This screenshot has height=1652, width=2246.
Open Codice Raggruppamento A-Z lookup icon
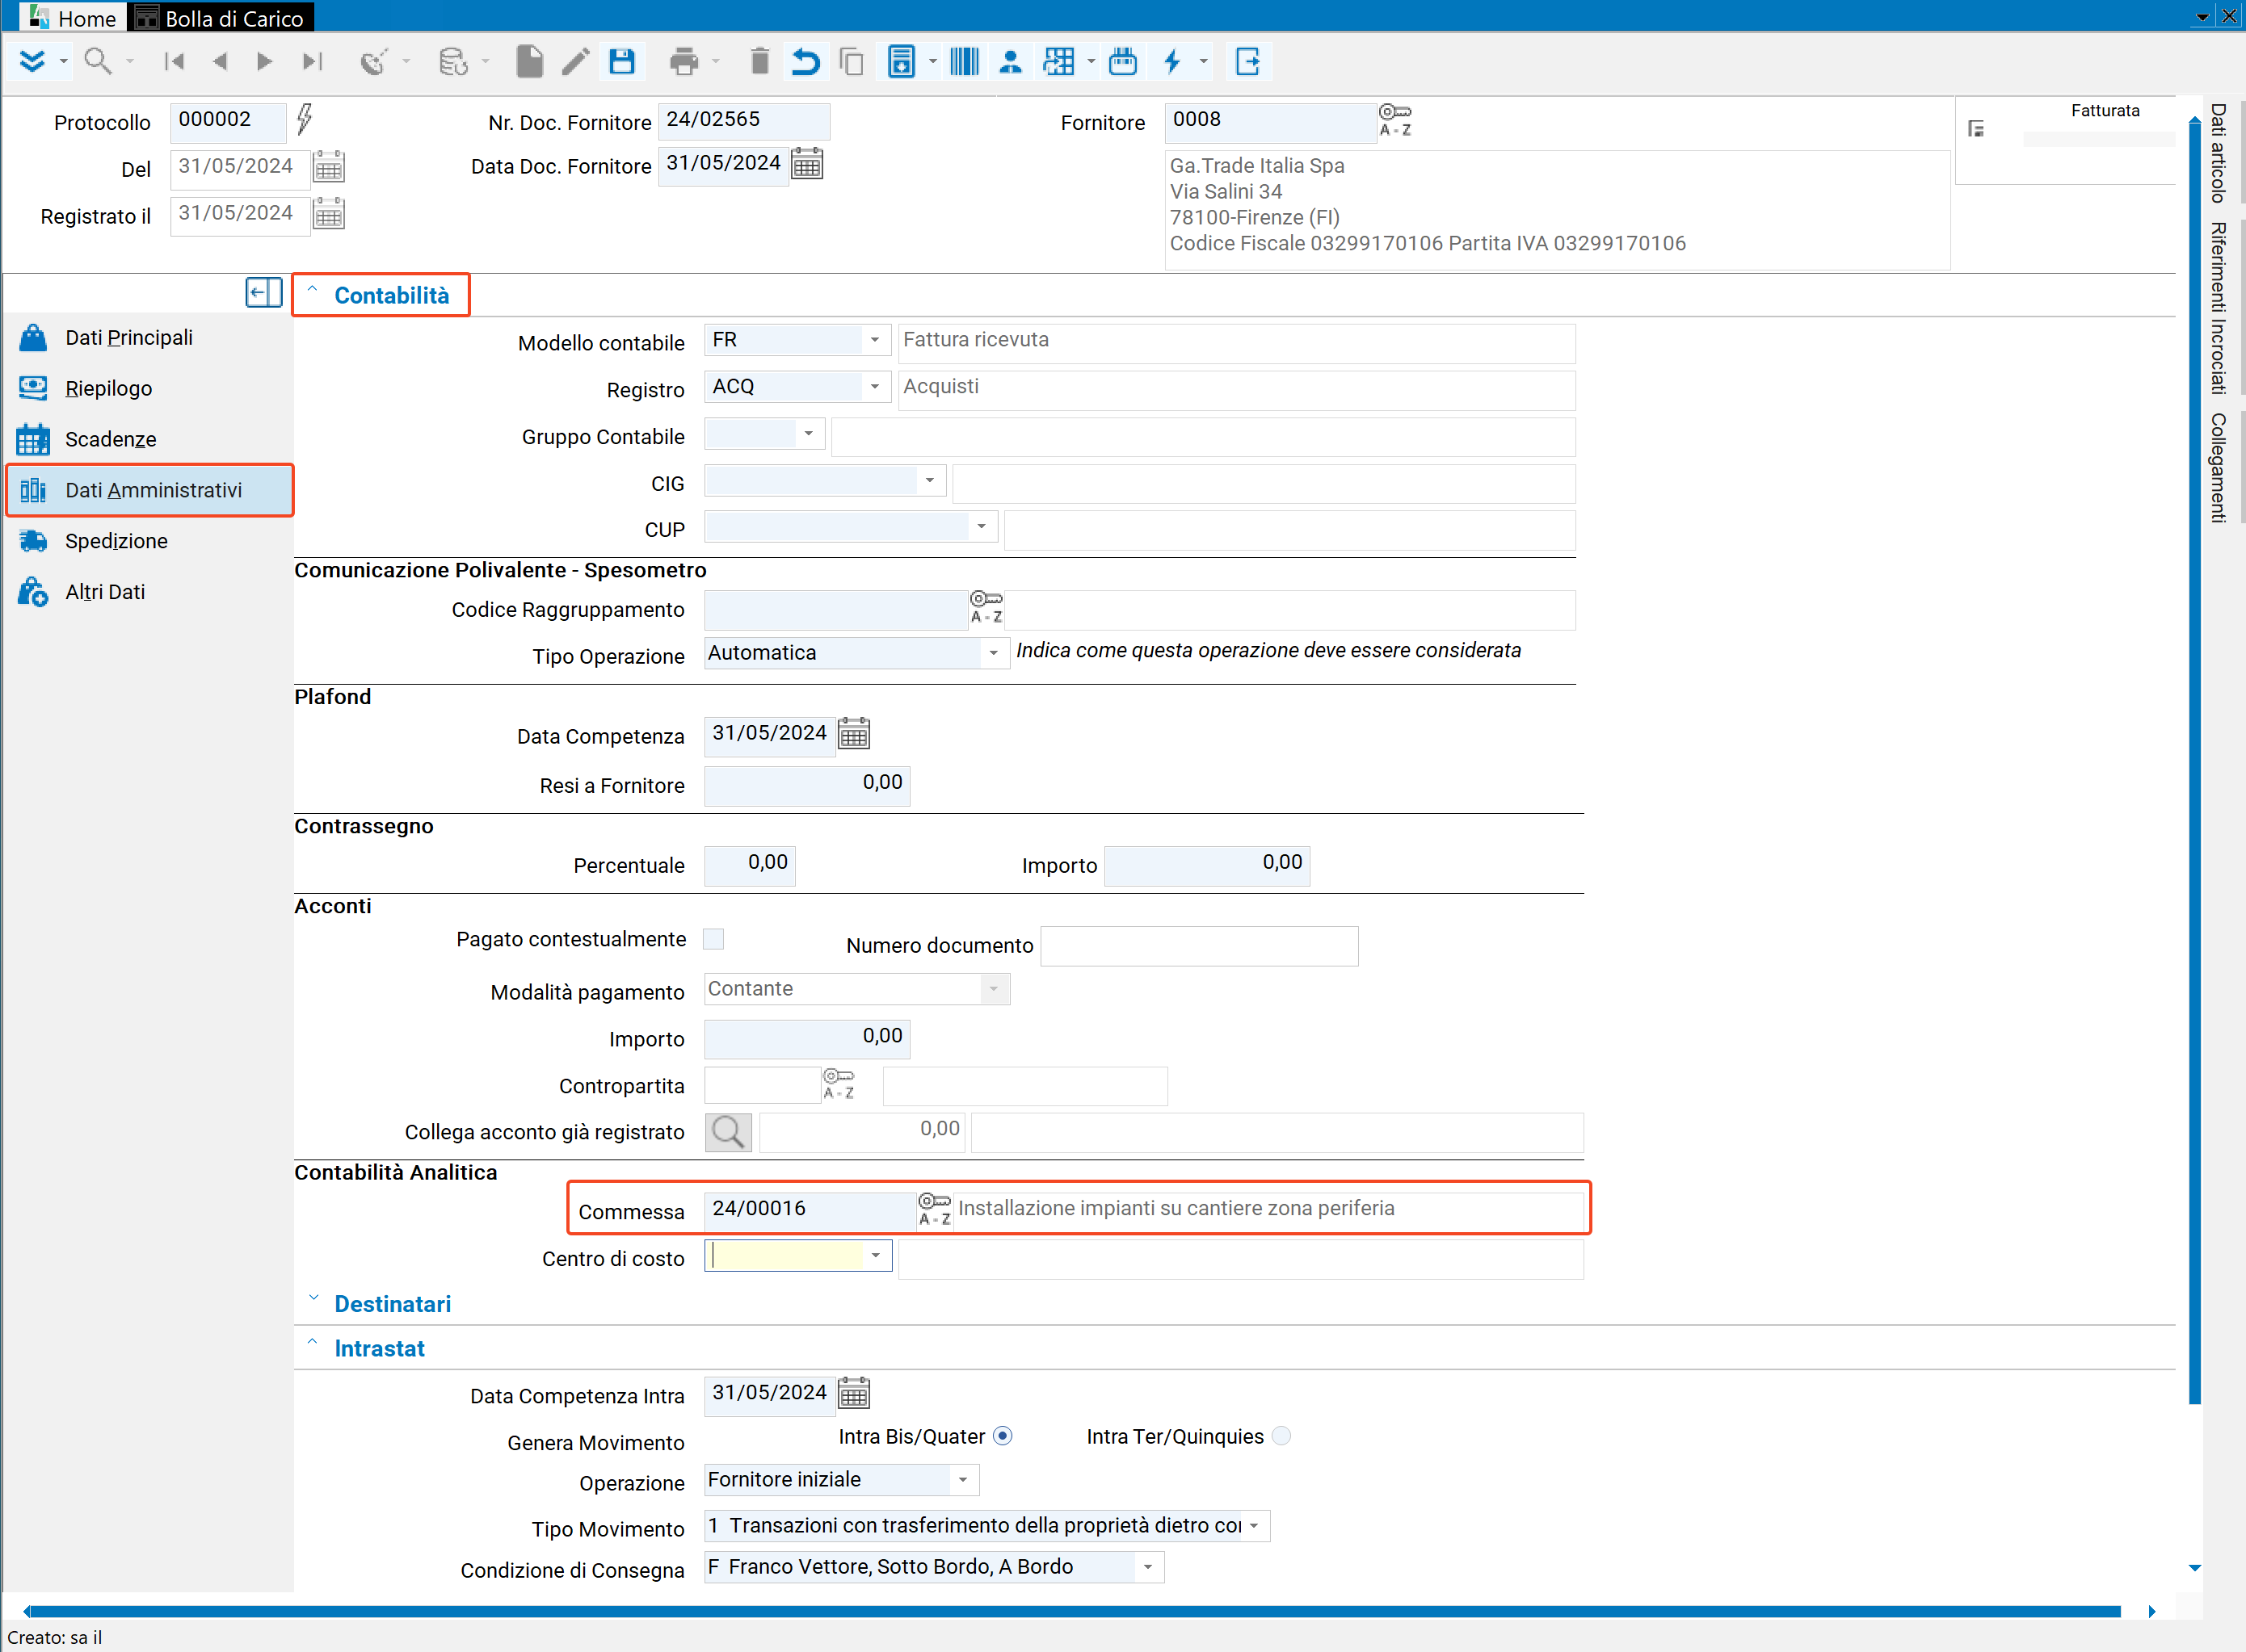point(986,607)
